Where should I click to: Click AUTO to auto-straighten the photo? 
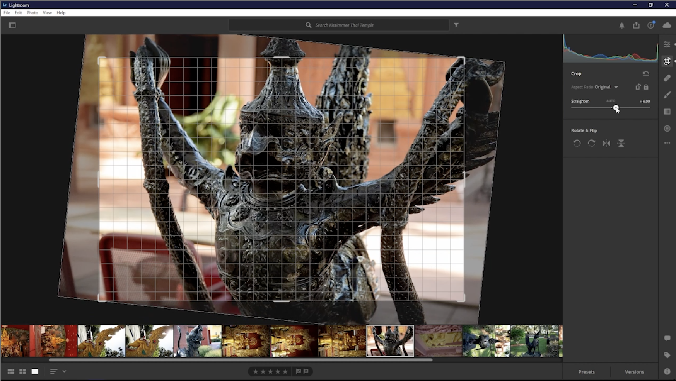point(611,101)
